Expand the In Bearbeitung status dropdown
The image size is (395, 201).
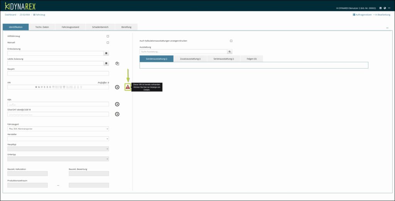click(382, 15)
